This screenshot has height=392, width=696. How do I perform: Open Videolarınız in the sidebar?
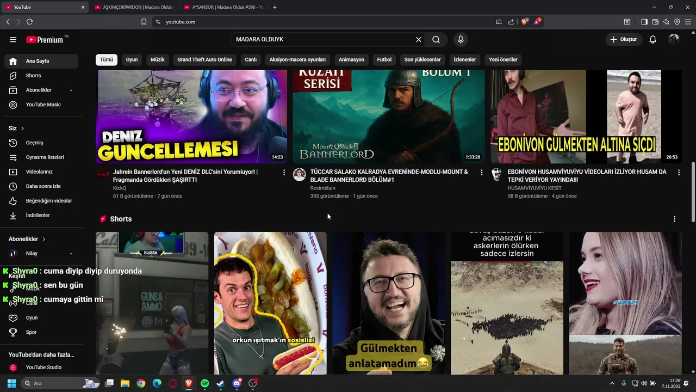pyautogui.click(x=41, y=171)
